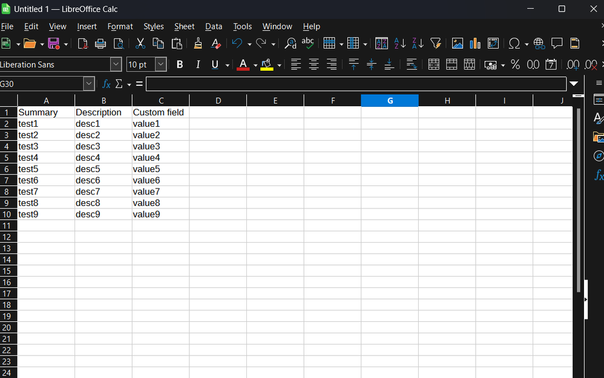Click the Insert Image icon
The width and height of the screenshot is (604, 378).
458,43
